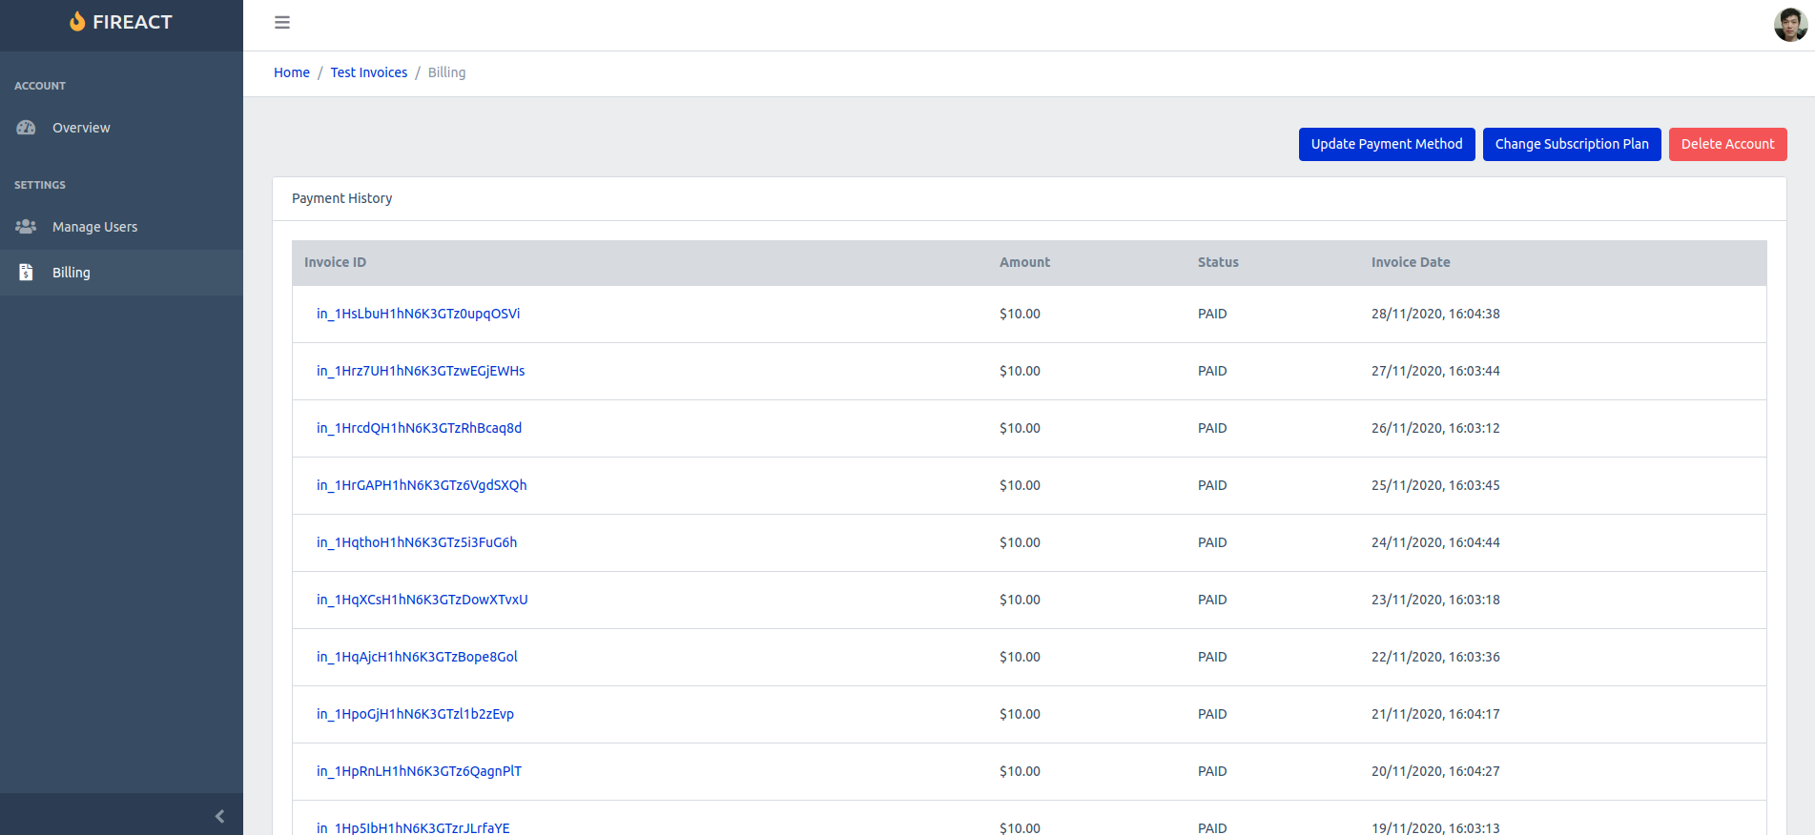
Task: Select the date 23/11/2020, 16:03:18
Action: (x=1435, y=600)
